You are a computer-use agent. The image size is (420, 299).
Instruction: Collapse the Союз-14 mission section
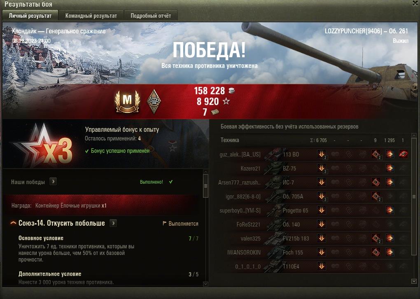(x=13, y=223)
